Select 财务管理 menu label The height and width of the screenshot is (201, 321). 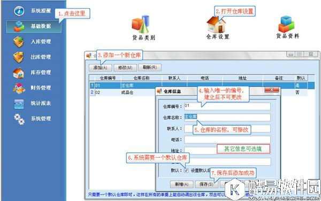coord(41,88)
